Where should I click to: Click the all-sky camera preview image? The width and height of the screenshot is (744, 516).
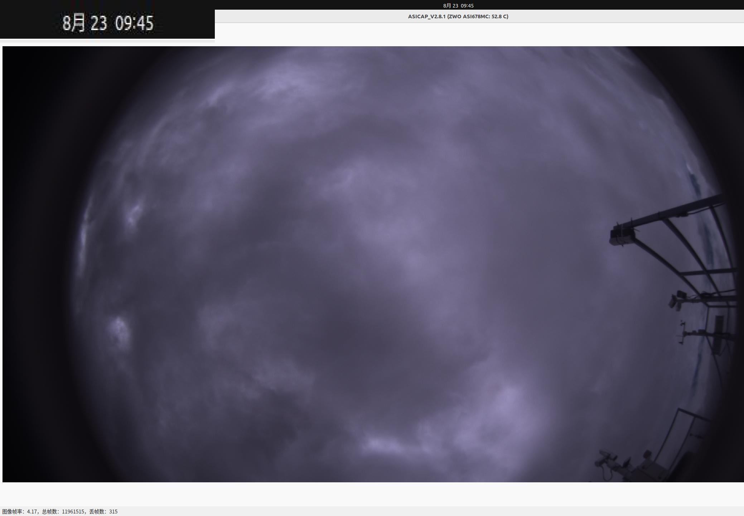[373, 264]
